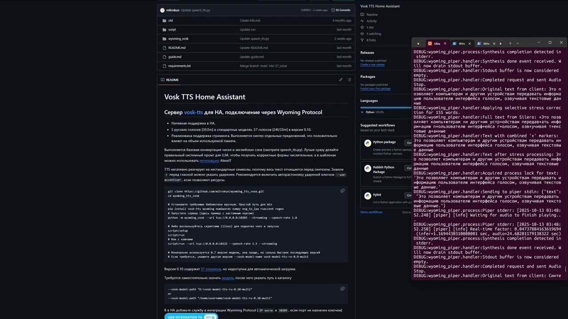Image resolution: width=568 pixels, height=319 pixels.
Task: Select the README tab header
Action: point(170,80)
